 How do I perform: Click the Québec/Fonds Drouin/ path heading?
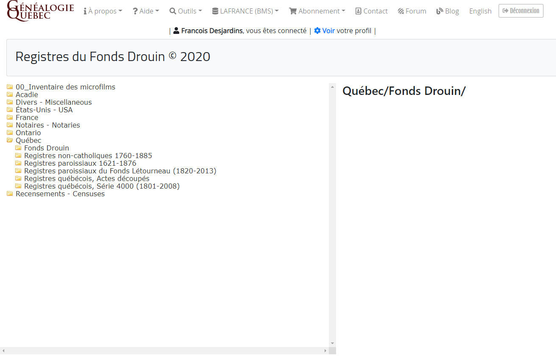(404, 91)
